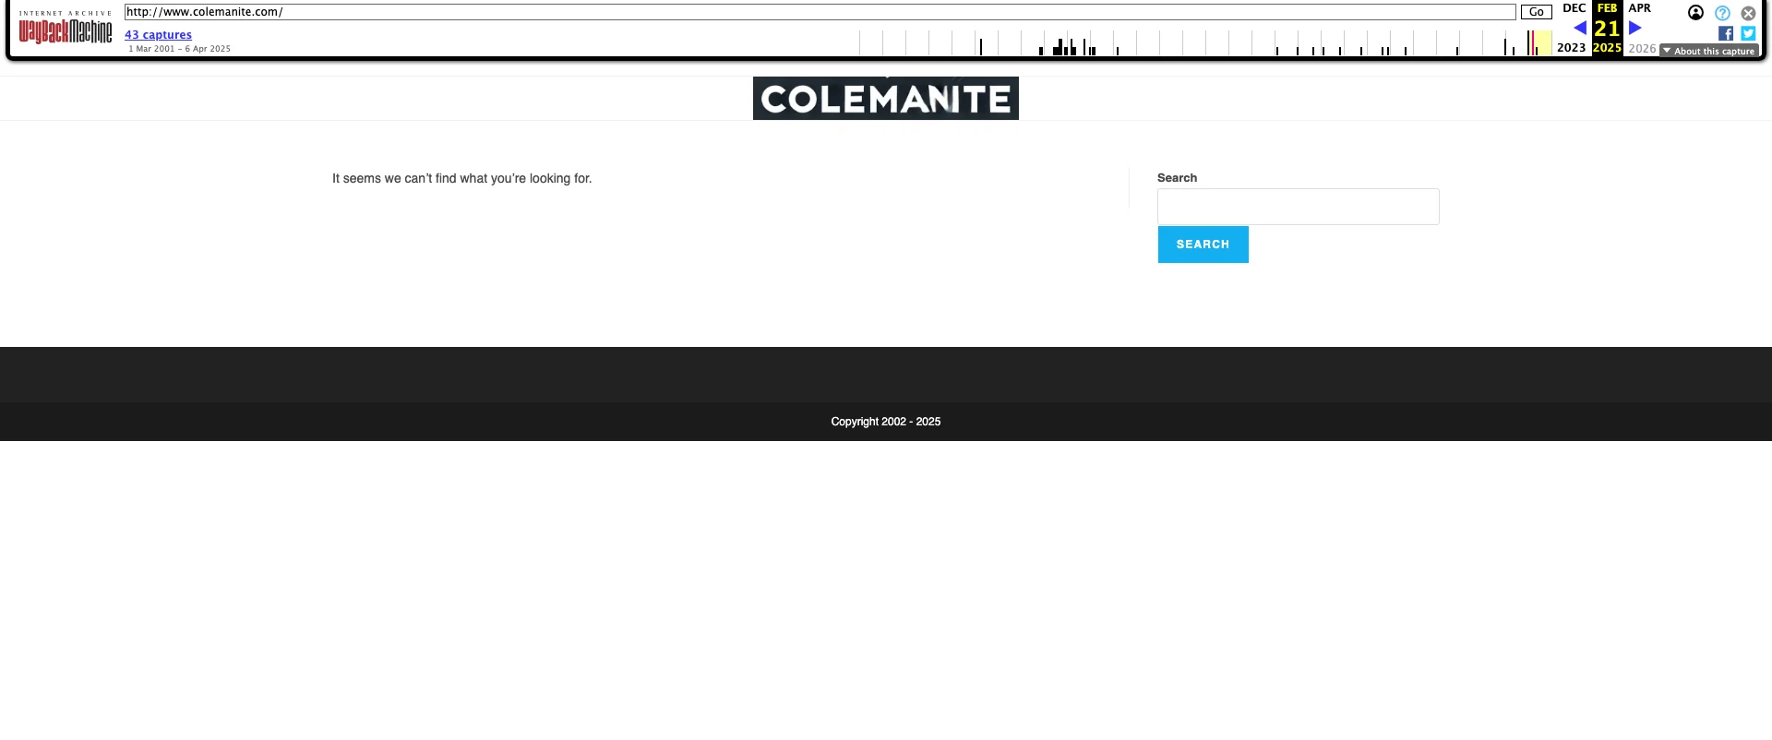Share capture on Facebook
The height and width of the screenshot is (740, 1772).
pos(1726,33)
